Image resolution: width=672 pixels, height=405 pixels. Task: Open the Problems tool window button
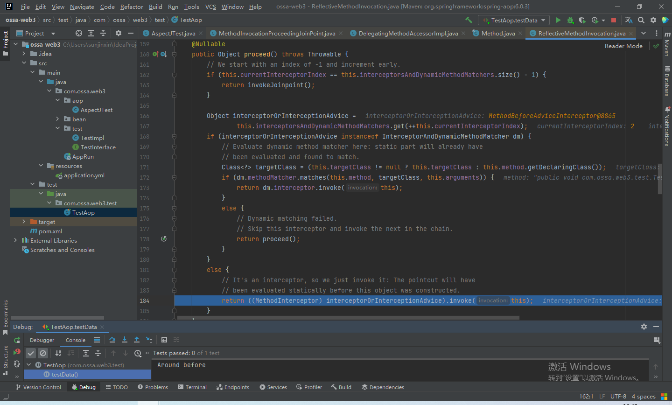[x=153, y=387]
